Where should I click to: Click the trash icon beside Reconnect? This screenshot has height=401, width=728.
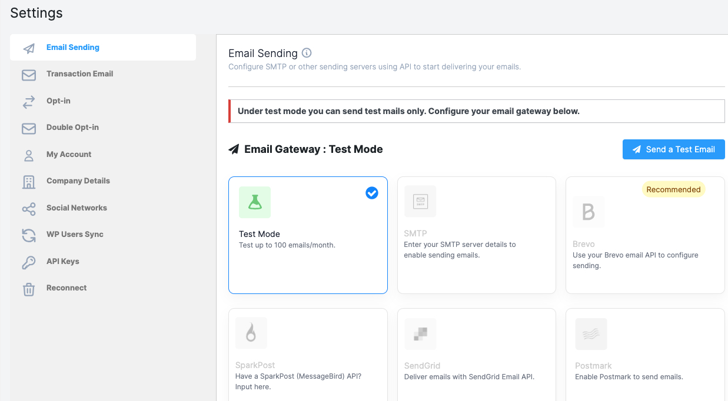[29, 289]
